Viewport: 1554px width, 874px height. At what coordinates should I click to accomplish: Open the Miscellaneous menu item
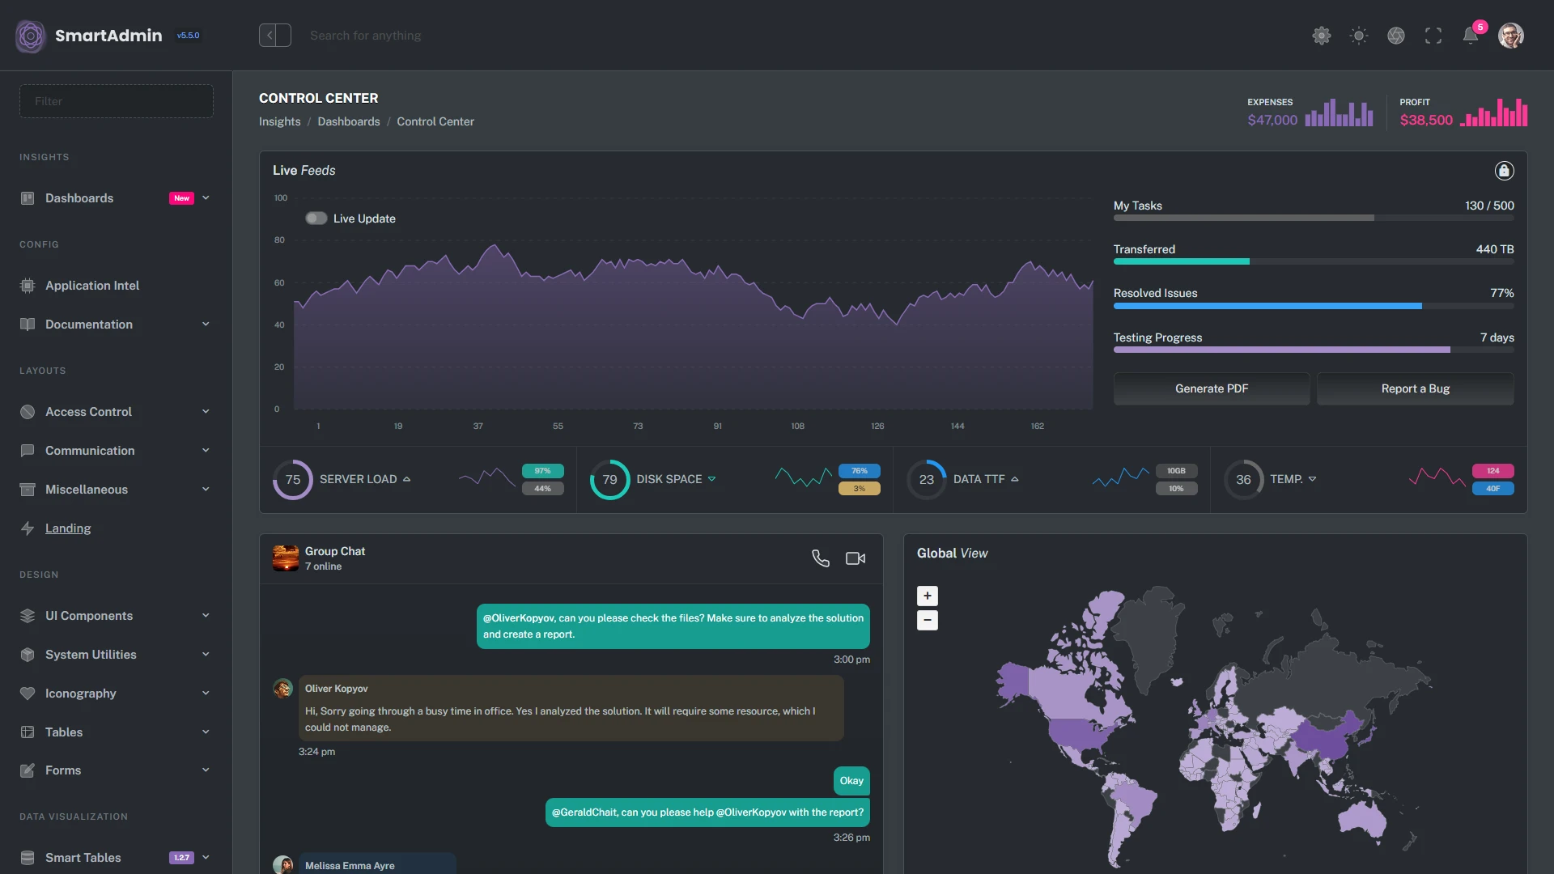pyautogui.click(x=117, y=490)
